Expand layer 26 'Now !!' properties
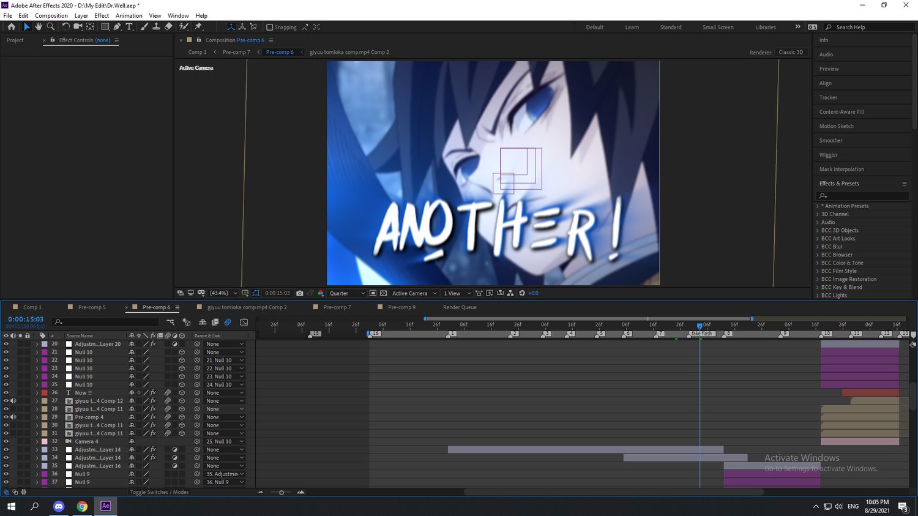Screen dimensions: 918x516 click(x=37, y=393)
